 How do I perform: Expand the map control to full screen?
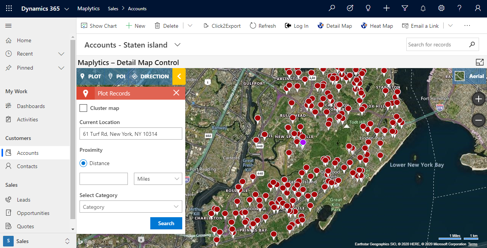coord(480,62)
